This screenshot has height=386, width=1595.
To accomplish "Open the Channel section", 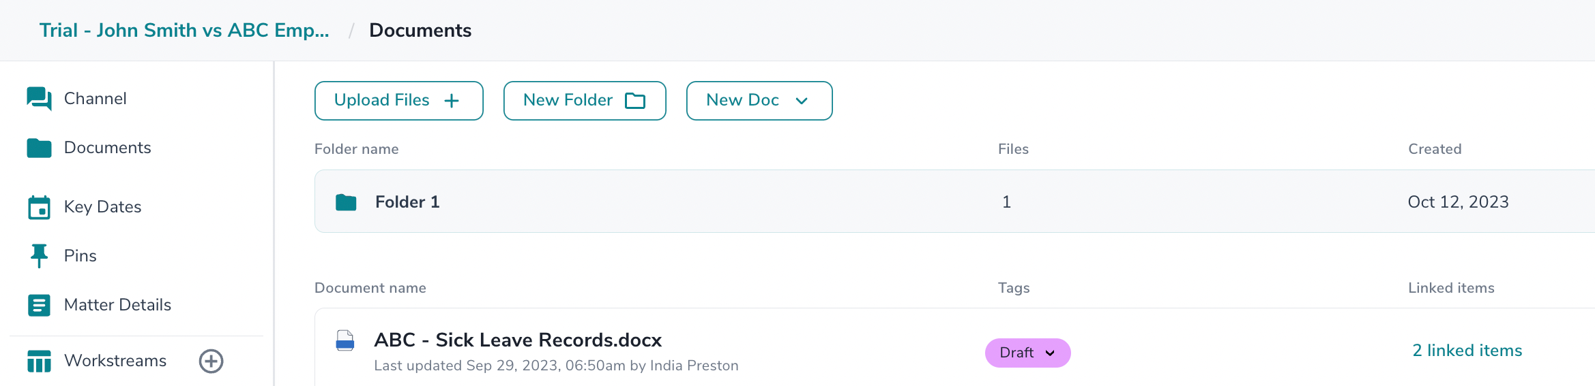I will (95, 99).
